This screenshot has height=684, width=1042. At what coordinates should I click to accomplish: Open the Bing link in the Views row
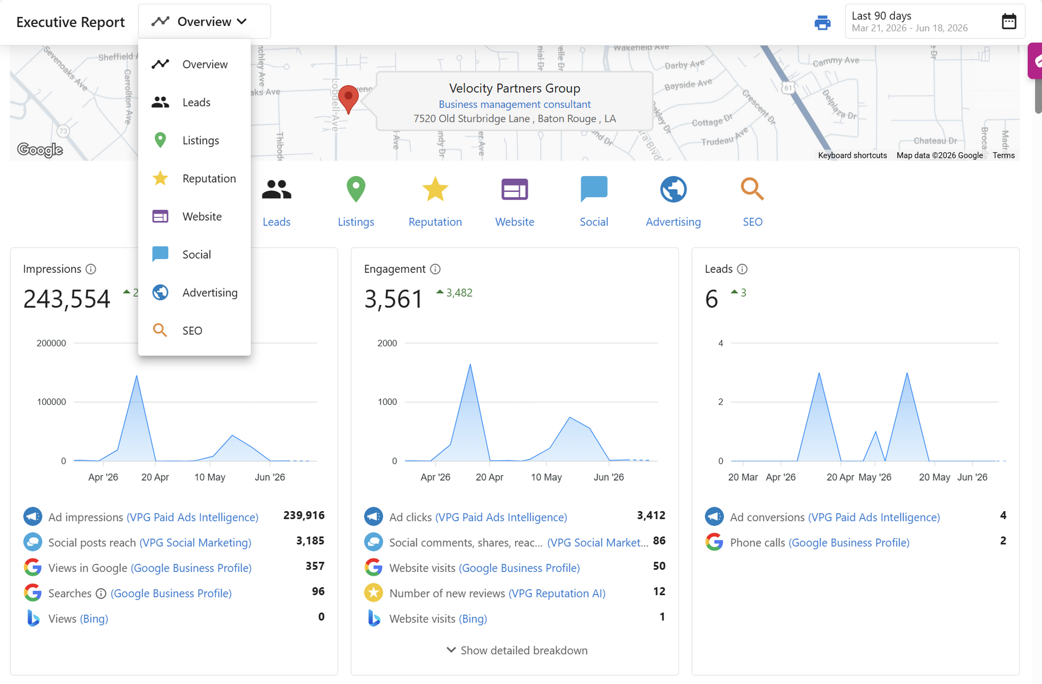pos(94,619)
